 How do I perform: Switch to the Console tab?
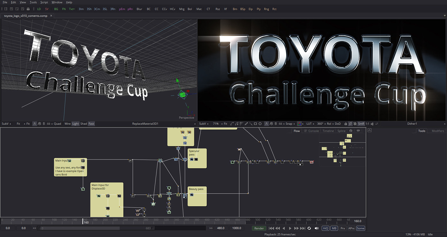tap(311, 131)
